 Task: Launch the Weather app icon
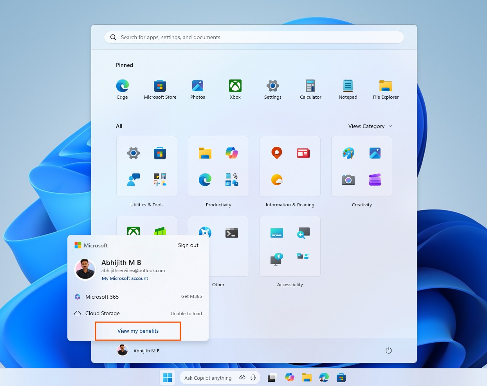277,180
